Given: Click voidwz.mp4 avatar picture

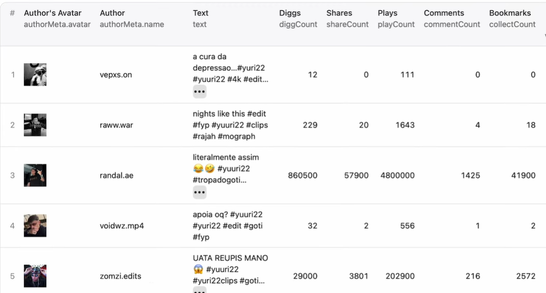Looking at the screenshot, I should pos(35,226).
